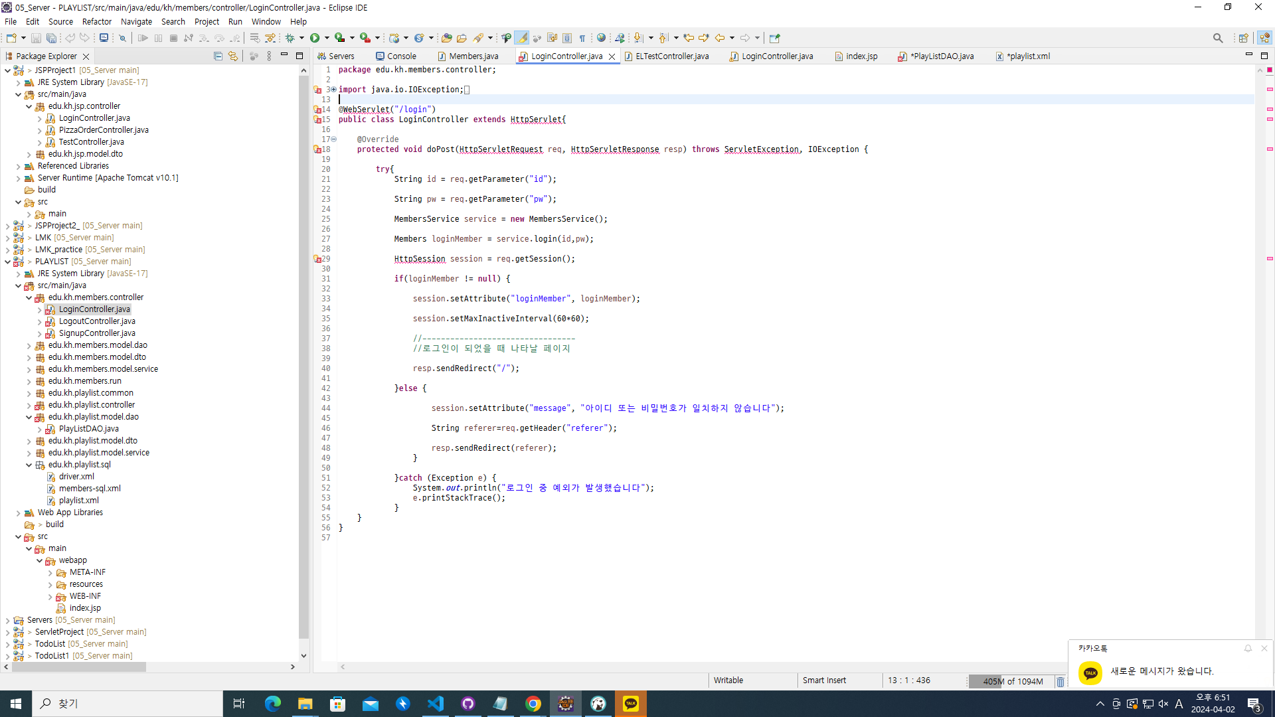Open the Refactor menu
The height and width of the screenshot is (717, 1275).
97,21
